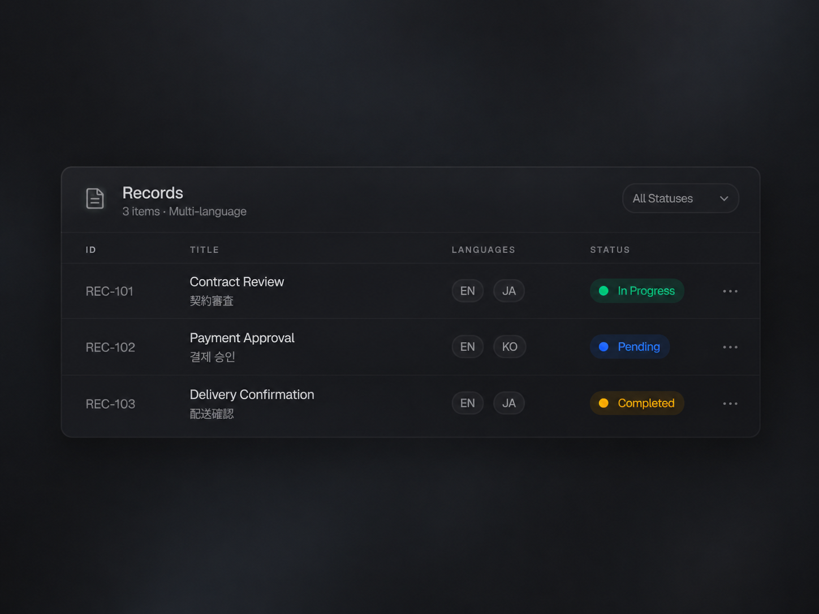This screenshot has height=614, width=819.
Task: Click the Delivery Confirmation title
Action: click(252, 395)
